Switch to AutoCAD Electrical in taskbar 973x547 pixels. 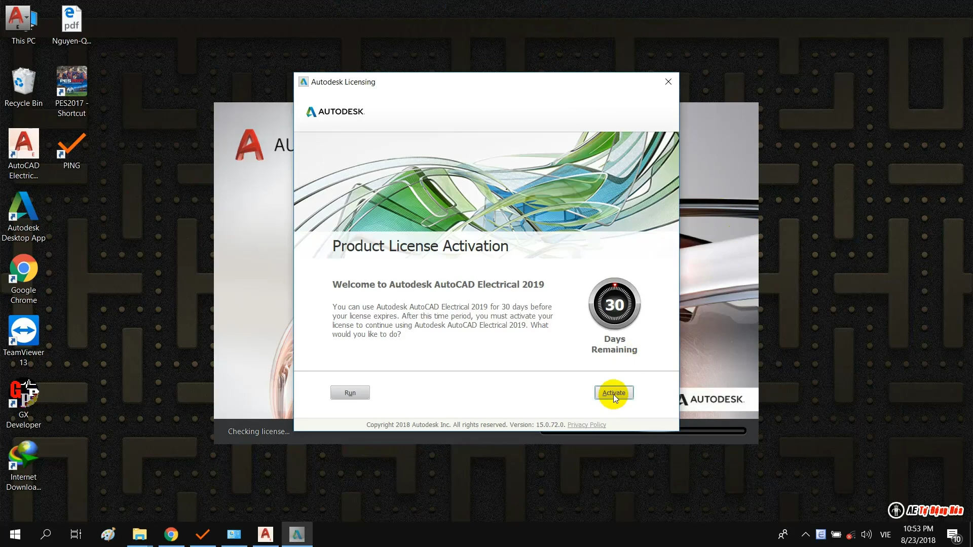point(266,534)
